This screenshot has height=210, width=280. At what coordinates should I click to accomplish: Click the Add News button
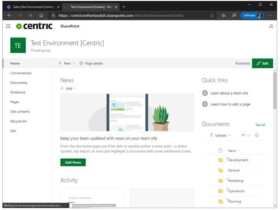point(73,162)
